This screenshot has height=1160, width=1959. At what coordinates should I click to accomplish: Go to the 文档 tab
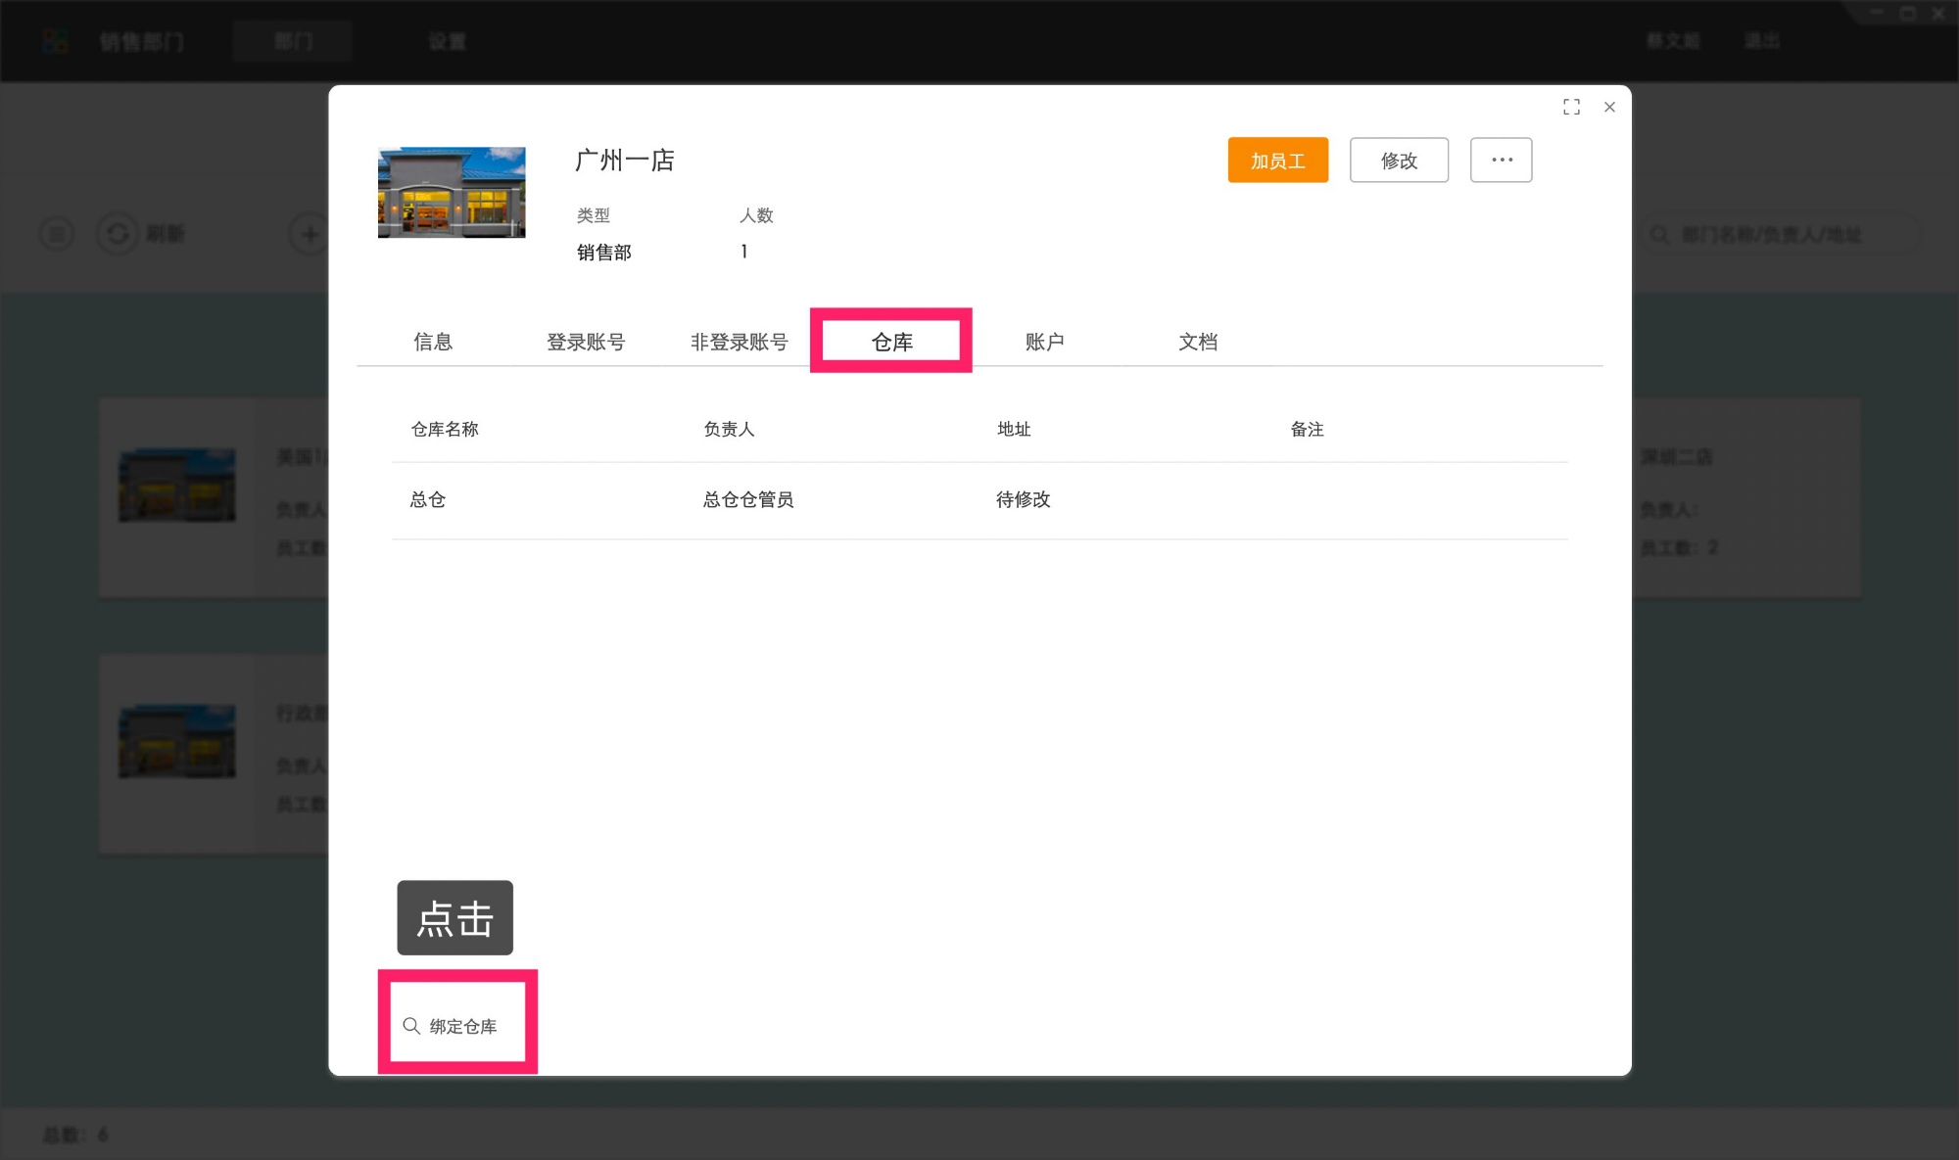pos(1197,341)
